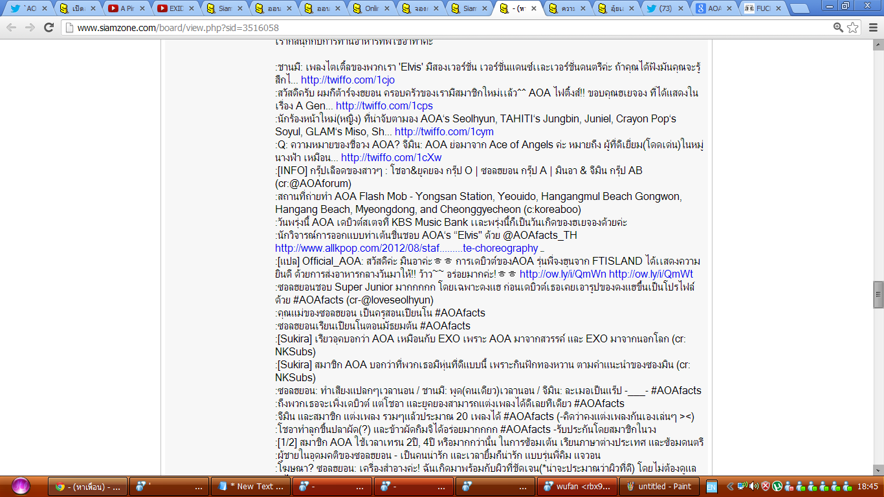884x497 pixels.
Task: Open the twiffo.com/1cXw link
Action: [392, 158]
